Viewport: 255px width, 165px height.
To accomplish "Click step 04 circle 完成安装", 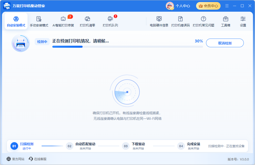I will click(x=181, y=146).
